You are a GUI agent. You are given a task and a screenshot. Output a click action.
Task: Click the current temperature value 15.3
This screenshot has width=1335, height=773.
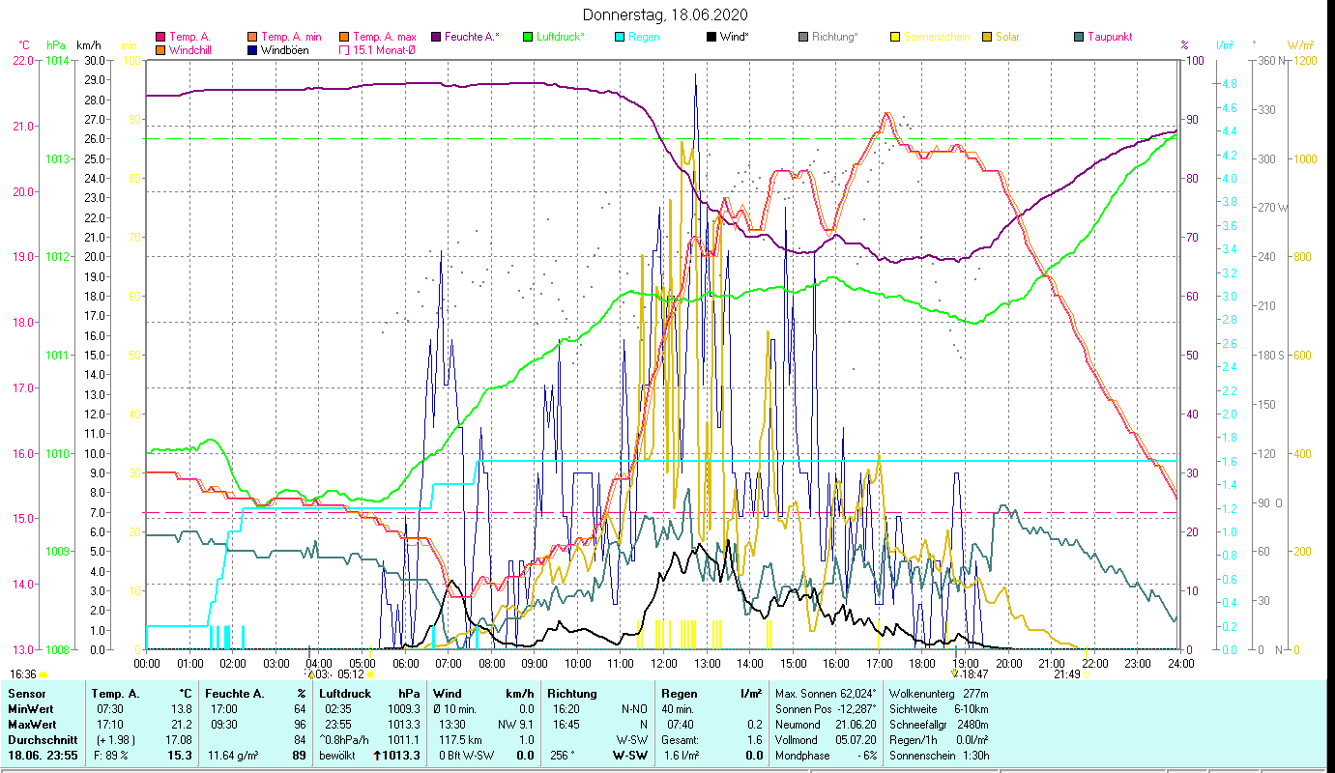(181, 756)
